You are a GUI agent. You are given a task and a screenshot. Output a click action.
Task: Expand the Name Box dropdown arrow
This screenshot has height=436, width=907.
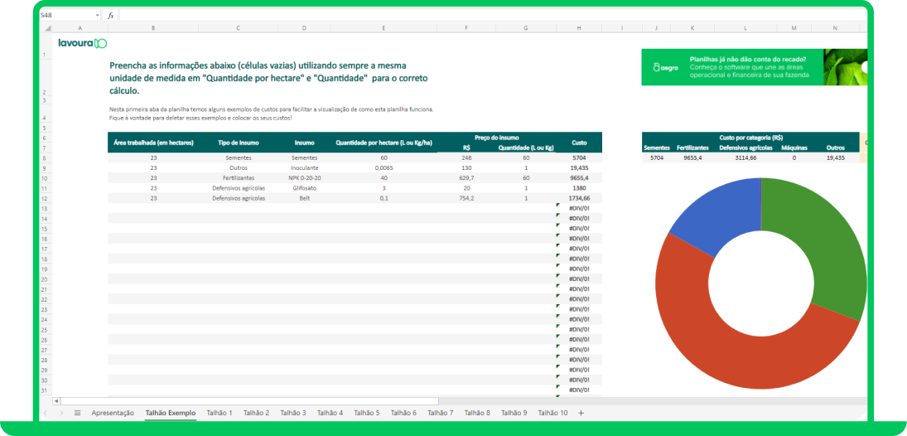[97, 16]
